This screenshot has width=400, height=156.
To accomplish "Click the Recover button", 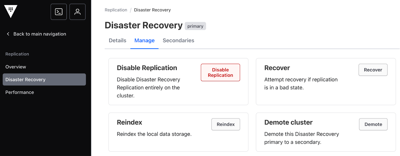I will tap(373, 70).
